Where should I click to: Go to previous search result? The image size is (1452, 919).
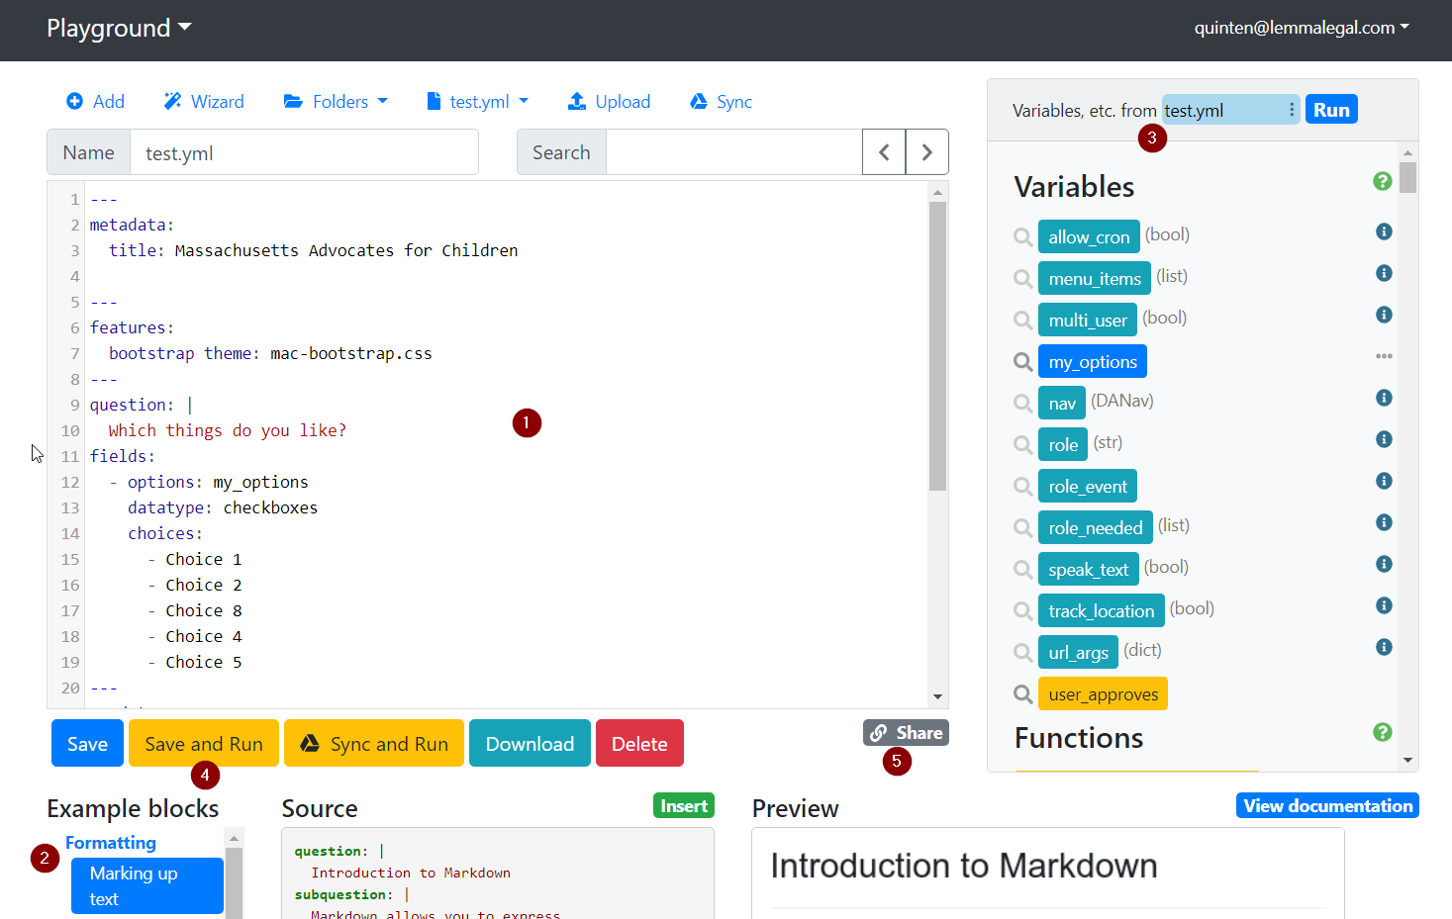(884, 152)
